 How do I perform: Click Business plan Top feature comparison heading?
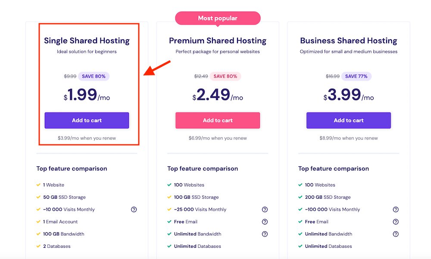(x=334, y=169)
